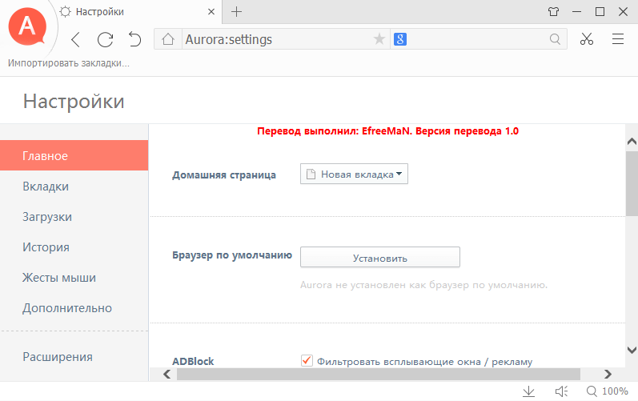This screenshot has width=638, height=401.
Task: Select История in settings sidebar
Action: pyautogui.click(x=46, y=247)
